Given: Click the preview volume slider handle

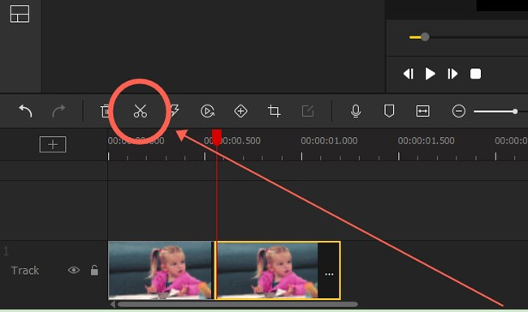Looking at the screenshot, I should 425,37.
